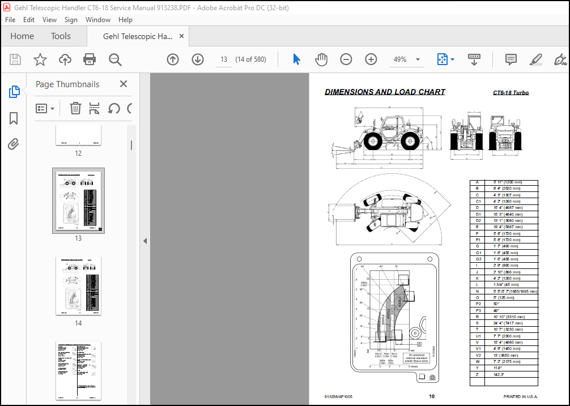Image resolution: width=570 pixels, height=406 pixels.
Task: Click the (14 of 580) page count text
Action: (251, 59)
